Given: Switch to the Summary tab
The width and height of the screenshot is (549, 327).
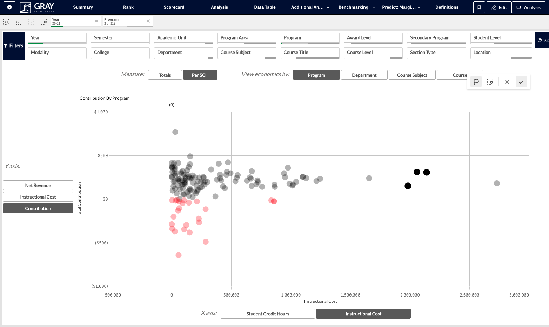Looking at the screenshot, I should click(x=83, y=7).
